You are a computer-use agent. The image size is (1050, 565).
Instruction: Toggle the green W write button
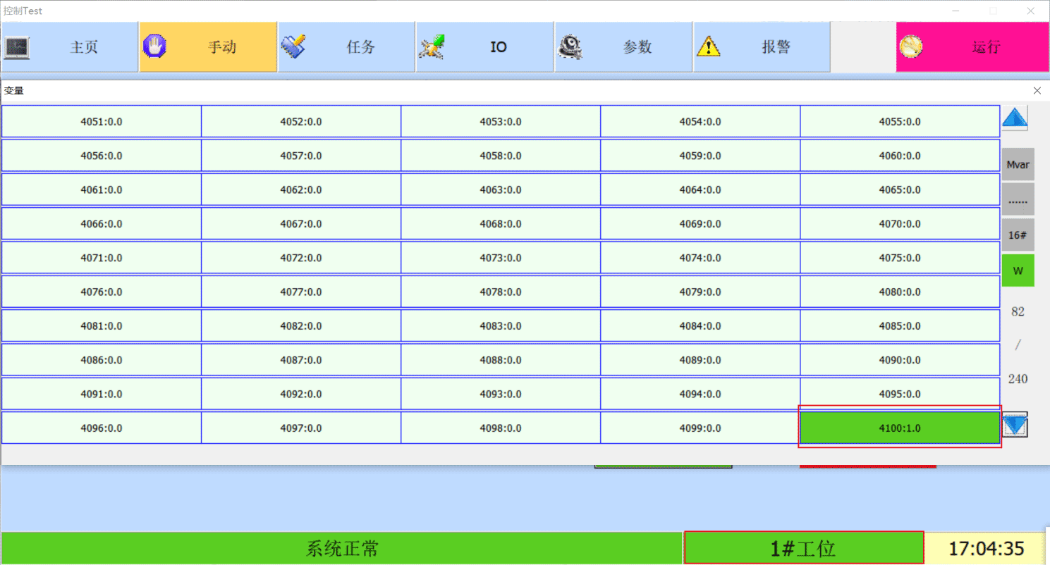point(1018,271)
